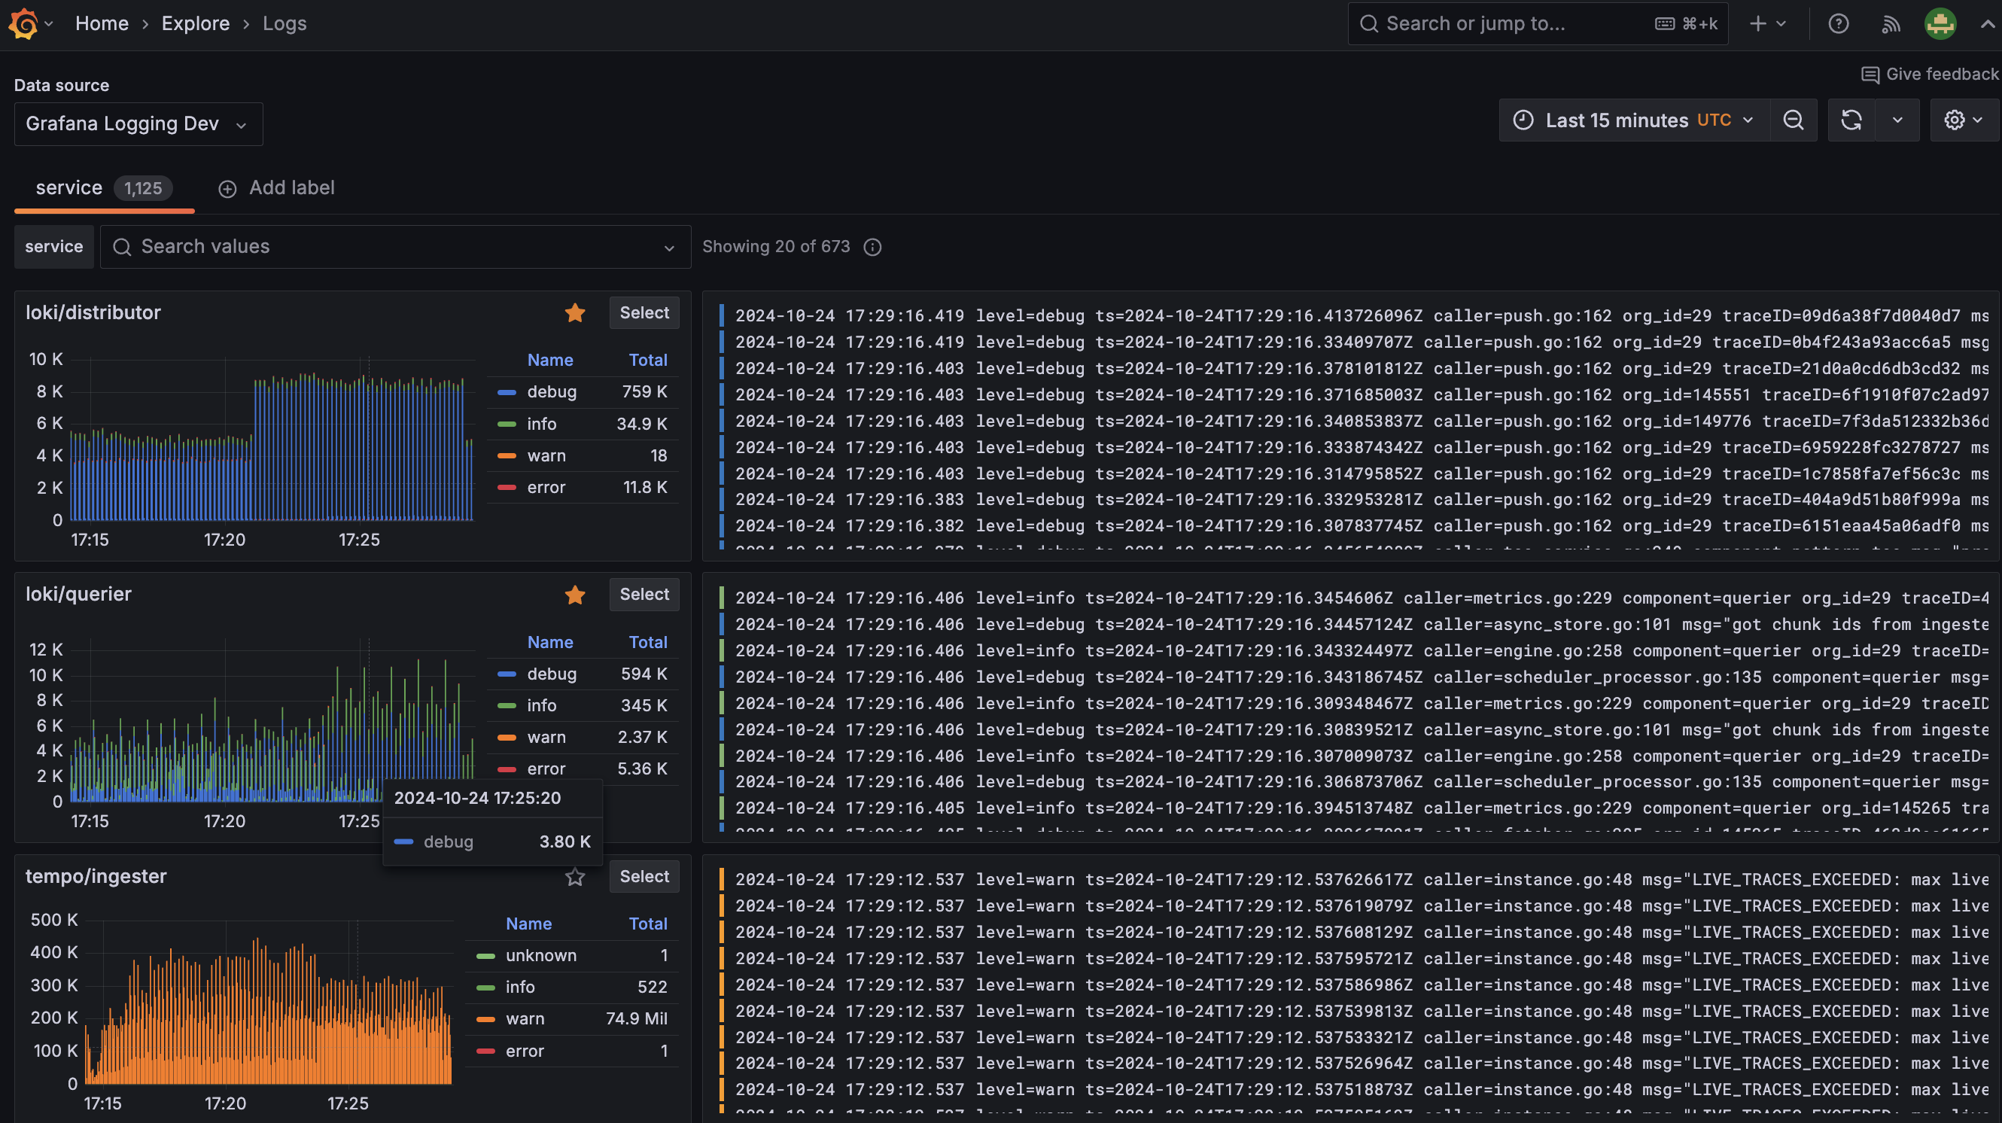Click the refresh query icon
Image resolution: width=2002 pixels, height=1123 pixels.
1851,120
